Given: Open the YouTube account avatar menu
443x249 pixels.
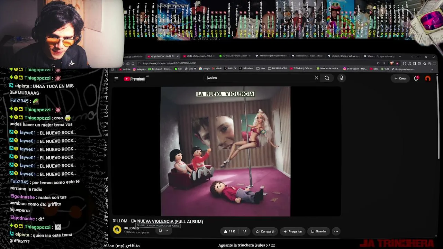Looking at the screenshot, I should [428, 79].
